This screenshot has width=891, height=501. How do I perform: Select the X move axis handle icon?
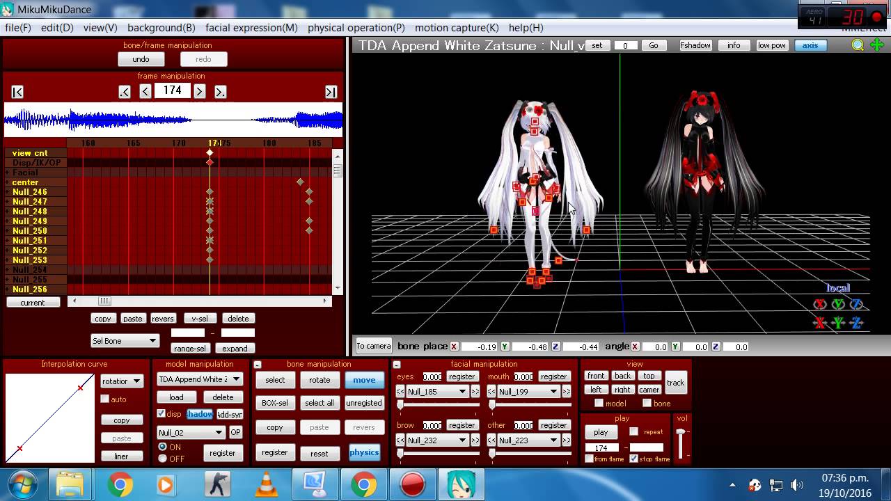820,322
